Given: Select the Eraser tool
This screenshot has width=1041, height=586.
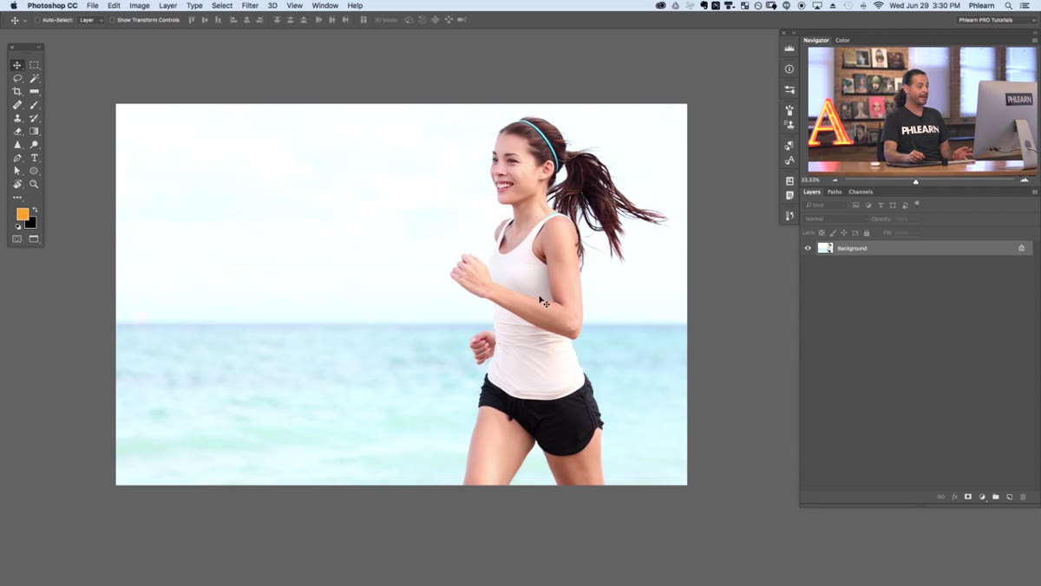Looking at the screenshot, I should (16, 131).
